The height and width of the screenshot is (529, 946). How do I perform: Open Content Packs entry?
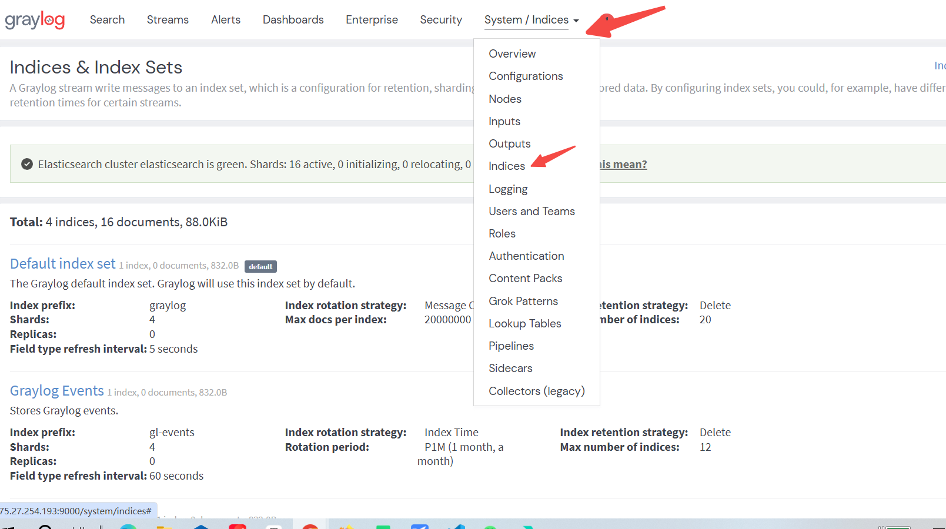click(x=526, y=278)
